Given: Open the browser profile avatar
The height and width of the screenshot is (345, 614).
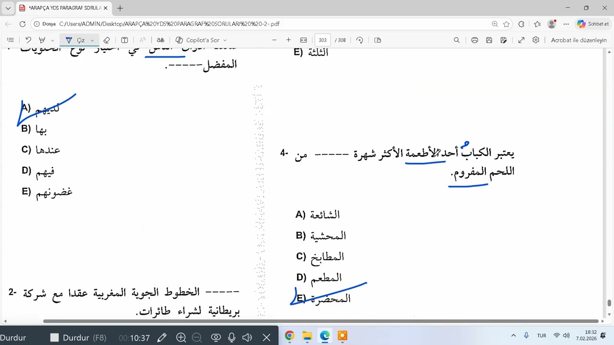Looking at the screenshot, I should point(552,24).
